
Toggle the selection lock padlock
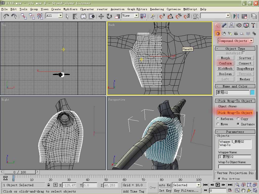[49, 185]
